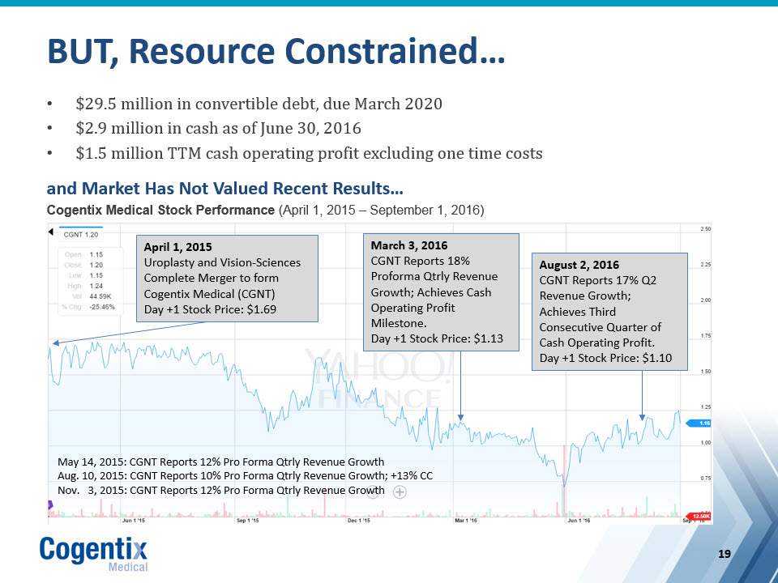Click the $29.5 million convertible debt bullet

point(259,104)
